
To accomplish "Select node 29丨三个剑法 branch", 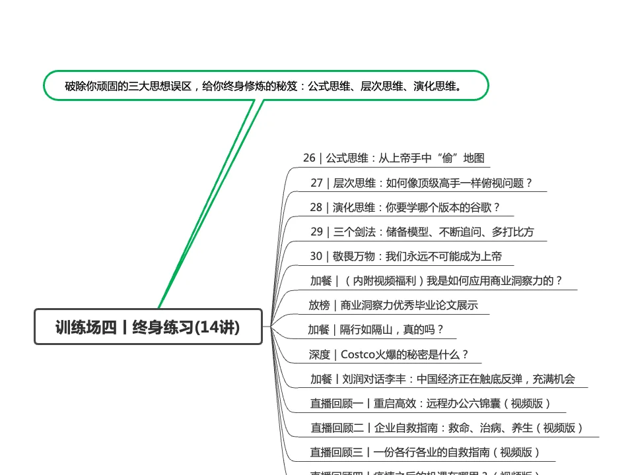I will (x=426, y=232).
